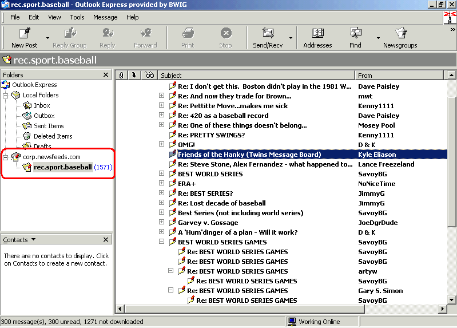Select the rec.sport.baseball newsgroup in tree
This screenshot has height=328, width=457.
point(63,167)
